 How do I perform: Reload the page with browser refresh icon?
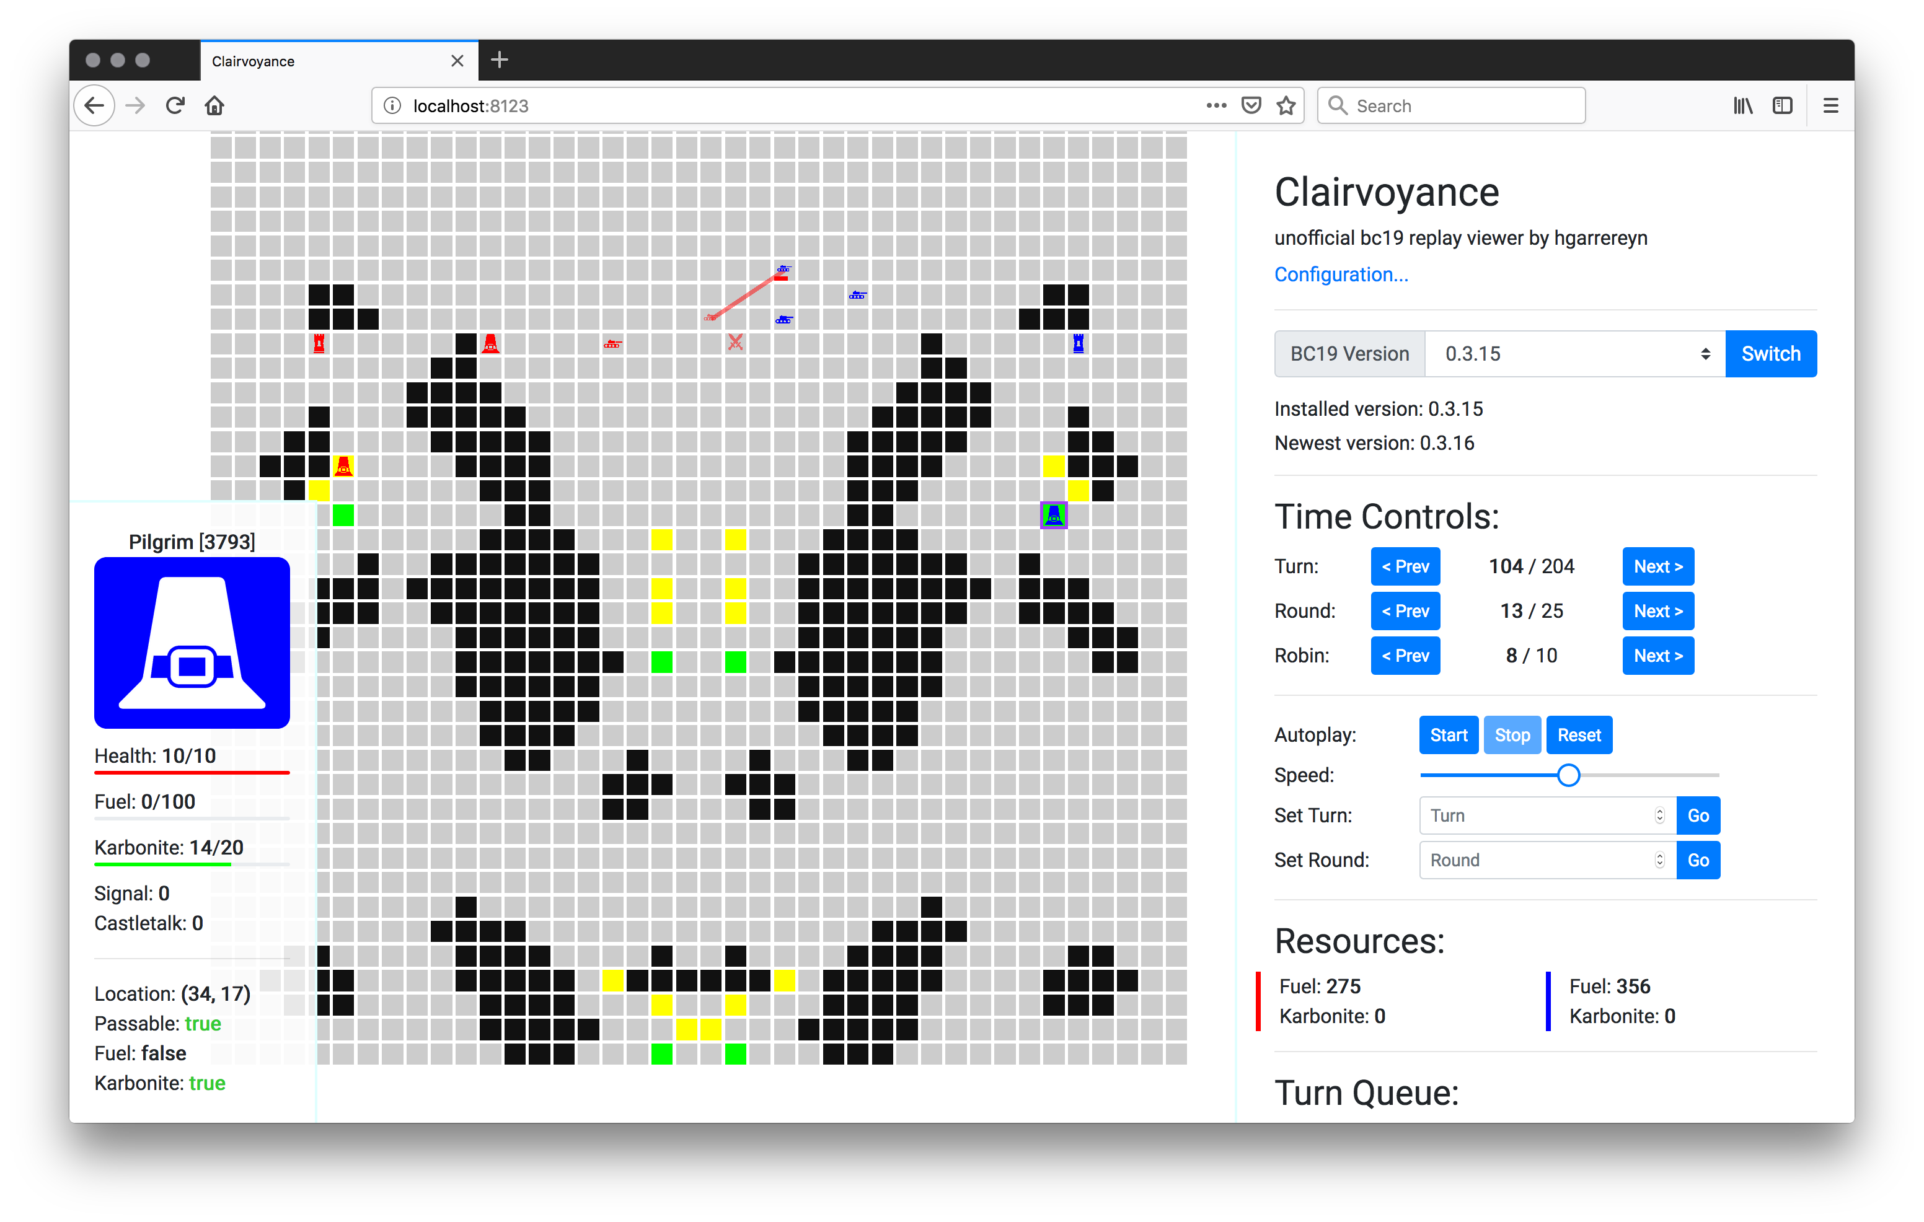(175, 105)
